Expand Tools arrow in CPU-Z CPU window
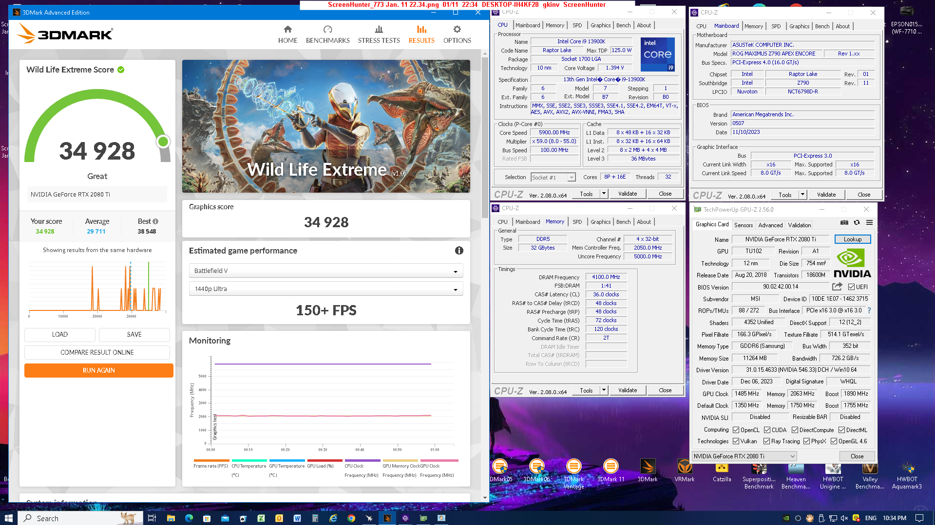This screenshot has height=525, width=935. pyautogui.click(x=604, y=194)
